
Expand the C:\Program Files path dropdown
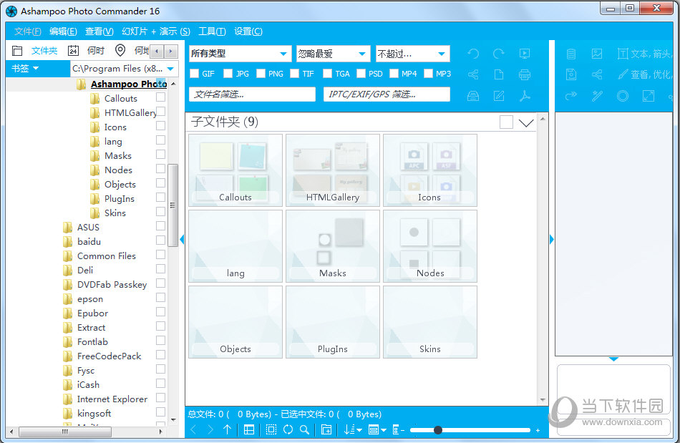click(171, 69)
